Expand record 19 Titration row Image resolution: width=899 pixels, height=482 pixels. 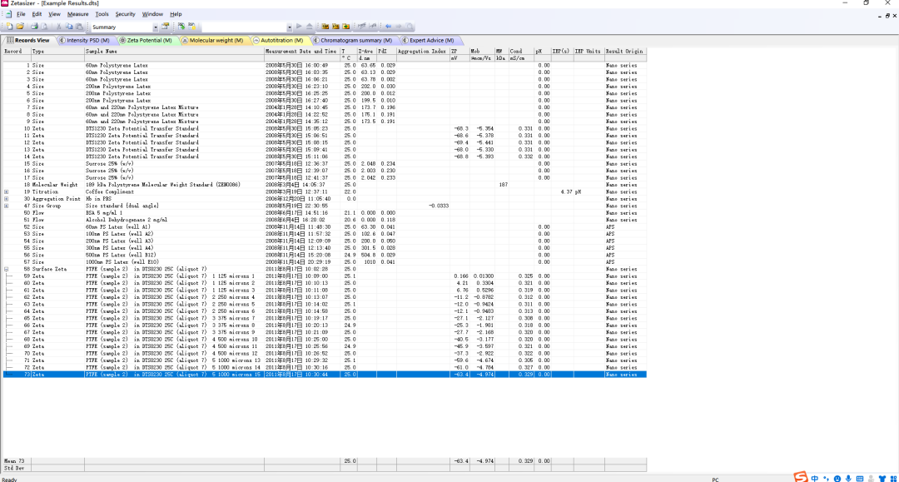(7, 192)
